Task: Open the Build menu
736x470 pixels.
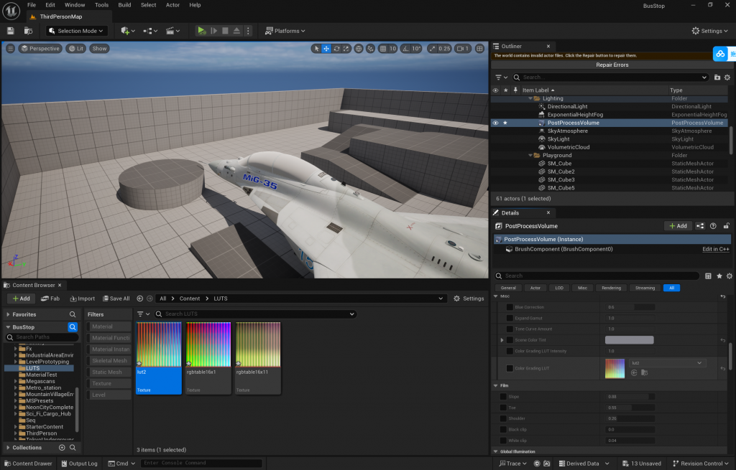Action: coord(124,5)
